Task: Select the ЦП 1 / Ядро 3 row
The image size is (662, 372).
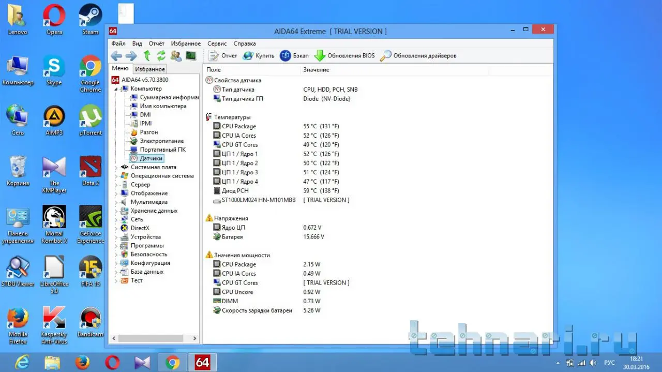Action: 276,172
